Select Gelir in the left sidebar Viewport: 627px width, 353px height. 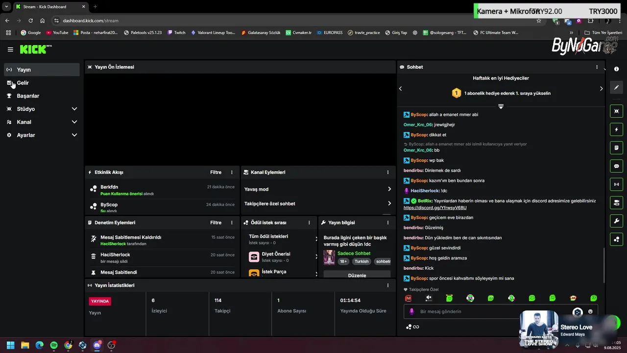[x=42, y=83]
